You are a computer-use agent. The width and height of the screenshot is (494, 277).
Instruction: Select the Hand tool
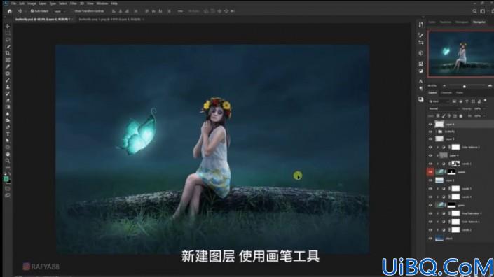tap(8, 154)
